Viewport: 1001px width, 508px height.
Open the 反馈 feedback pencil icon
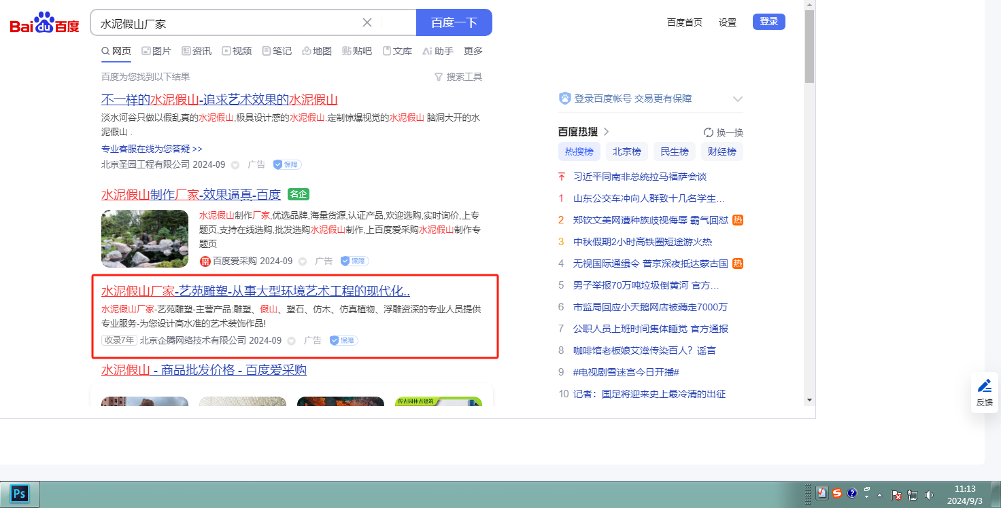tap(984, 386)
